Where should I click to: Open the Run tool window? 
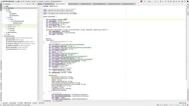tap(5, 103)
